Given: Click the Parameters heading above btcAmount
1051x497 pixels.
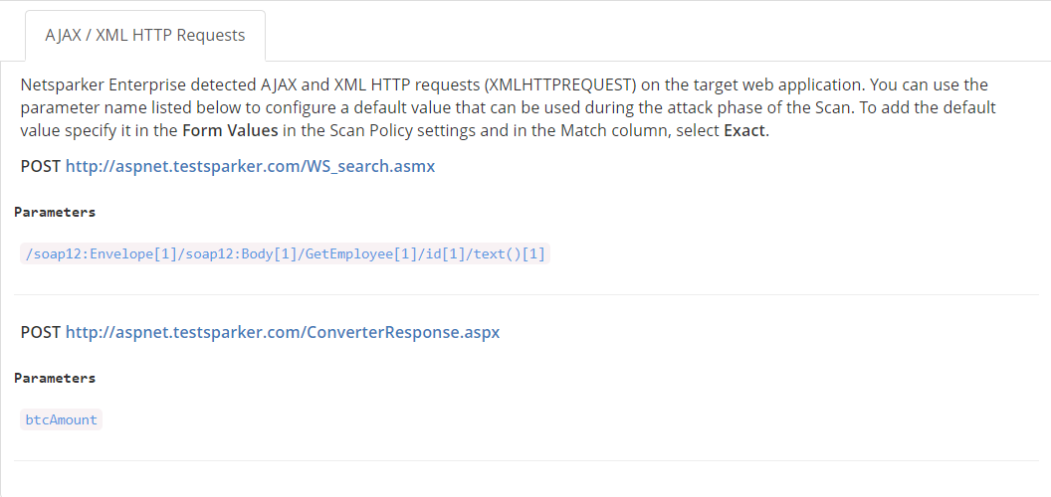Looking at the screenshot, I should coord(55,378).
